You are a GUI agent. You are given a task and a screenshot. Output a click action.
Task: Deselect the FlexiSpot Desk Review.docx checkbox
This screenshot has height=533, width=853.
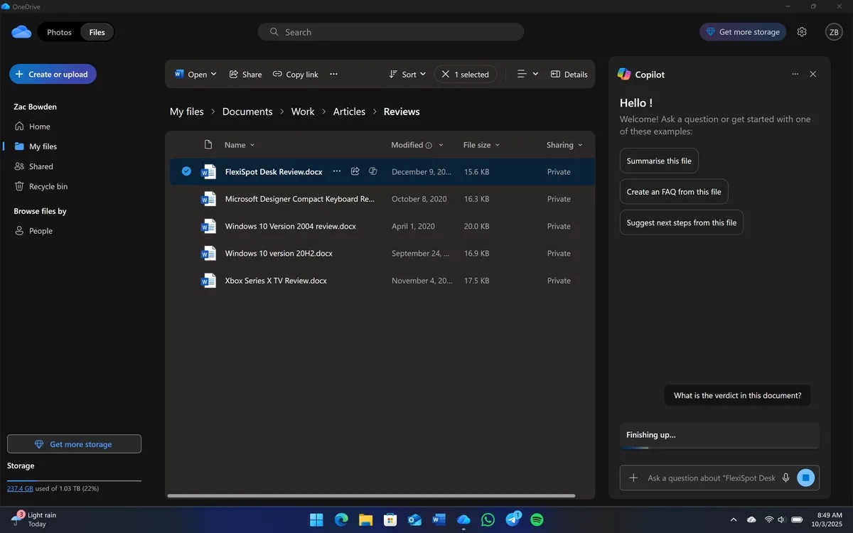tap(186, 171)
